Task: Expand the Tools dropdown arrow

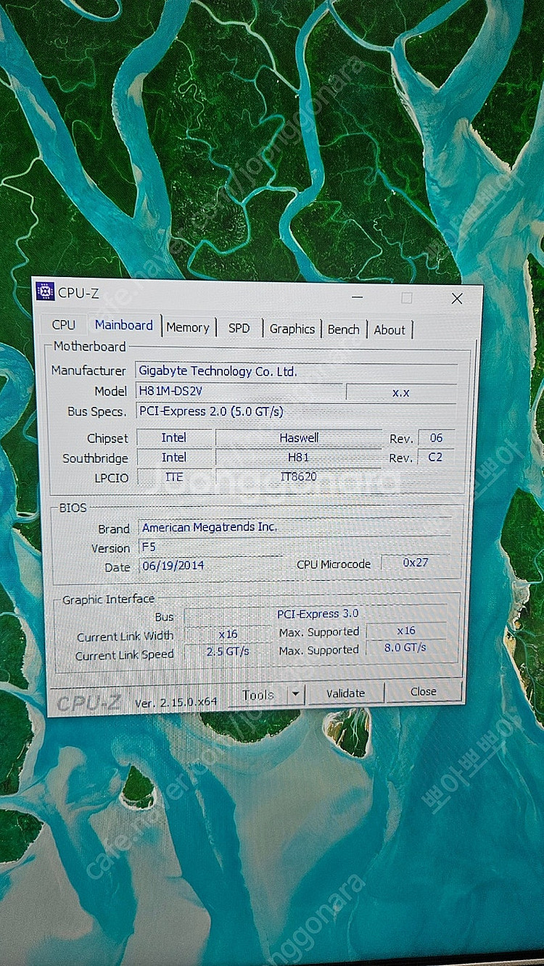Action: (x=295, y=694)
